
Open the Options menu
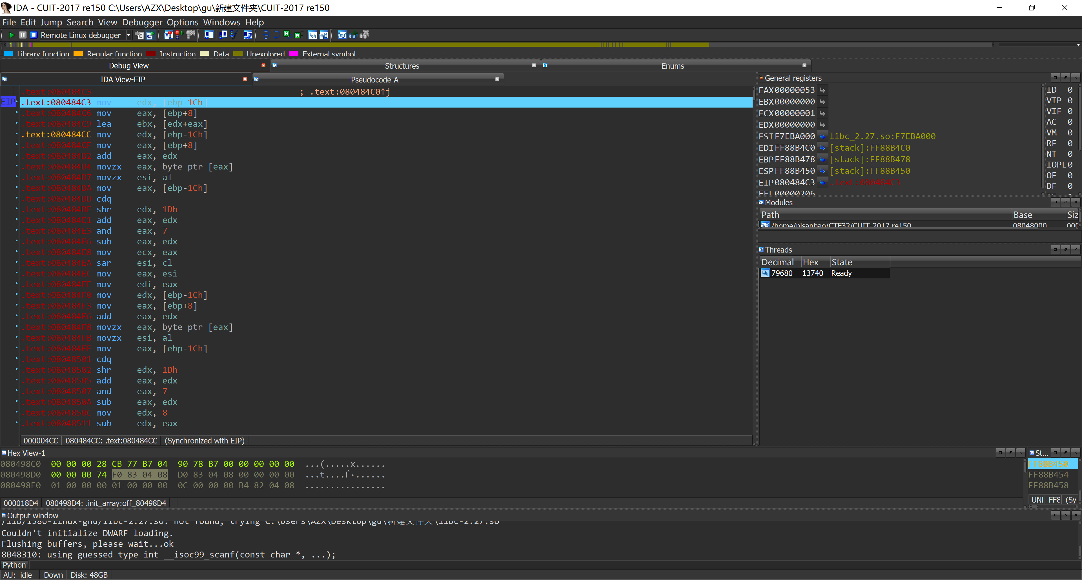click(182, 22)
